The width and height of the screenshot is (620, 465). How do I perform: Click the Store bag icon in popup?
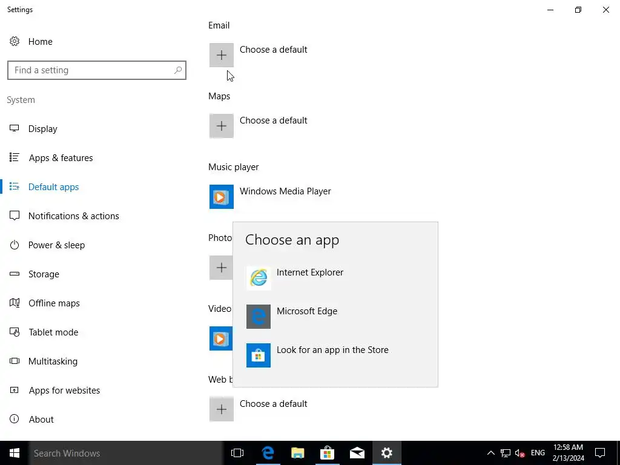[259, 355]
